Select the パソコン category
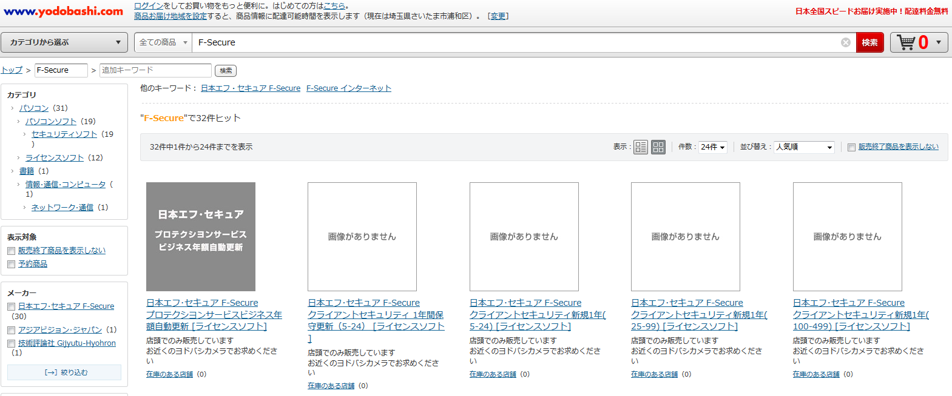The width and height of the screenshot is (952, 396). click(34, 108)
